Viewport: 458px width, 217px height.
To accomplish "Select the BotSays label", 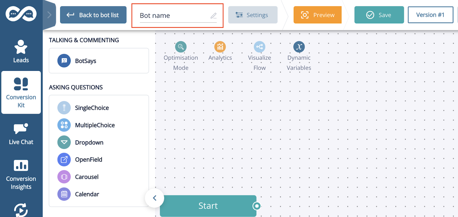I will coord(86,61).
